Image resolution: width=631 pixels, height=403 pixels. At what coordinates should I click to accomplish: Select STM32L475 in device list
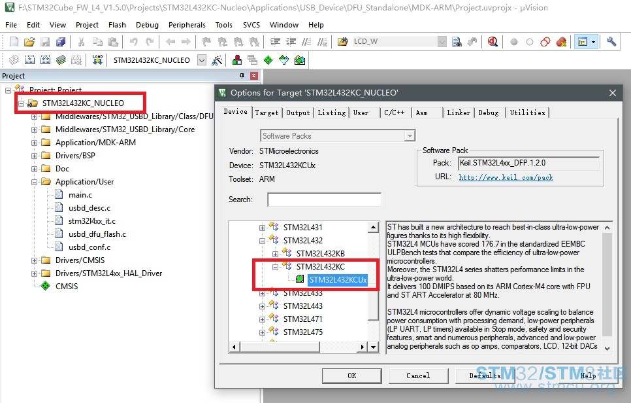[x=302, y=332]
